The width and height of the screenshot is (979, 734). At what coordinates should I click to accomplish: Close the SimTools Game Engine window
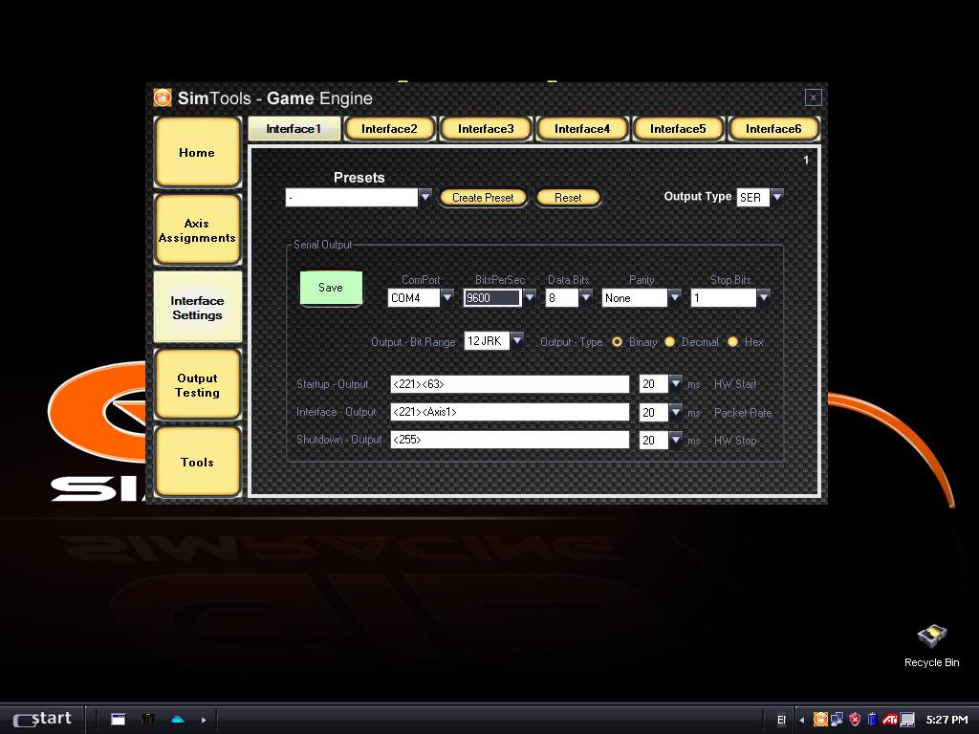[x=813, y=97]
